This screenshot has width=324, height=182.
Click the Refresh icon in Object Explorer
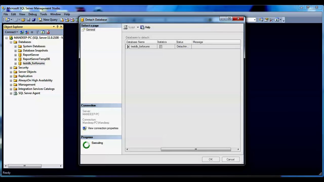click(x=42, y=32)
